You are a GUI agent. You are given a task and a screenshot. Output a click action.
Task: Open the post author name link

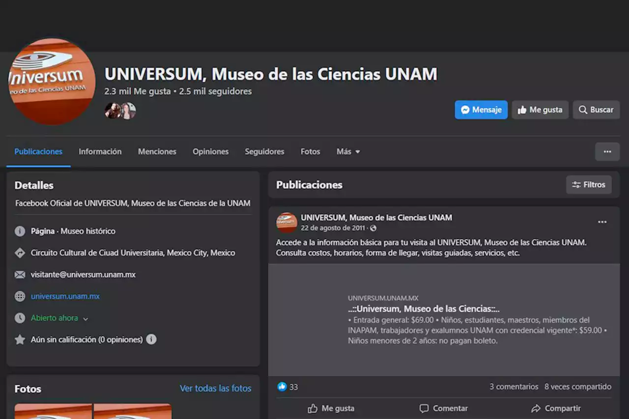click(x=376, y=218)
